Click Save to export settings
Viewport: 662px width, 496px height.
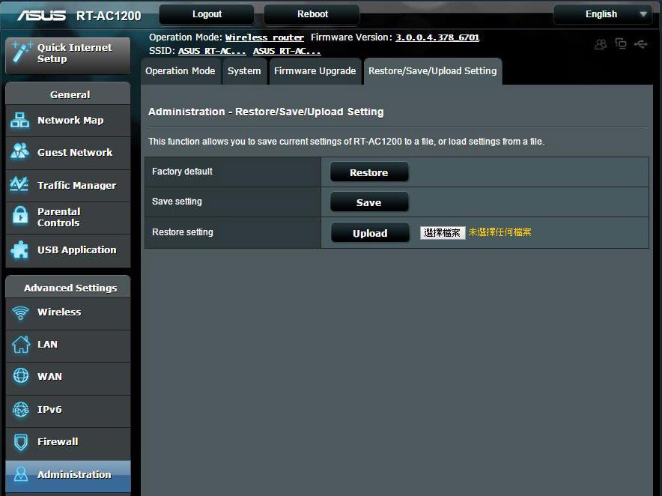pos(369,202)
